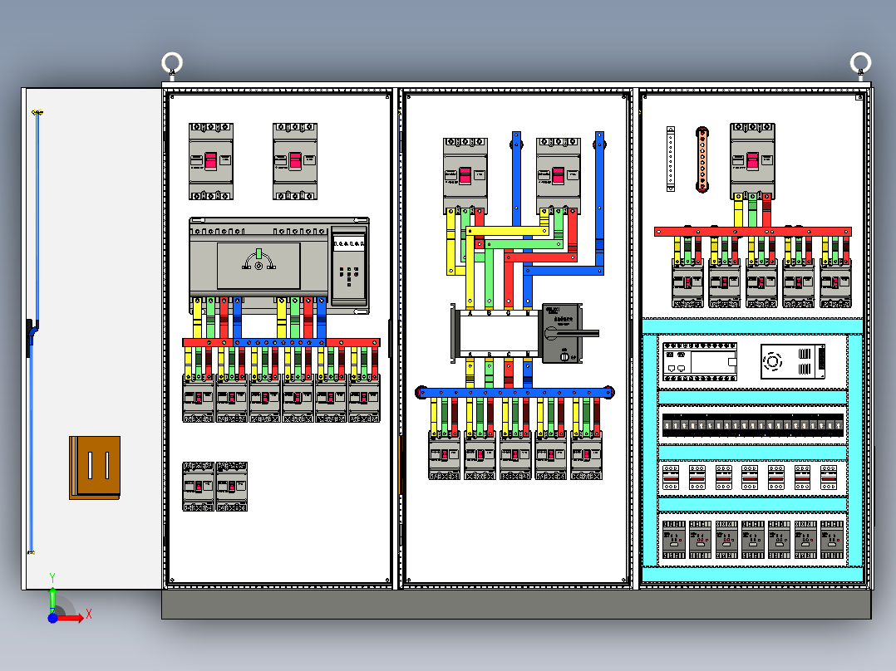
Task: Select the black terminal block row
Action: [x=752, y=425]
